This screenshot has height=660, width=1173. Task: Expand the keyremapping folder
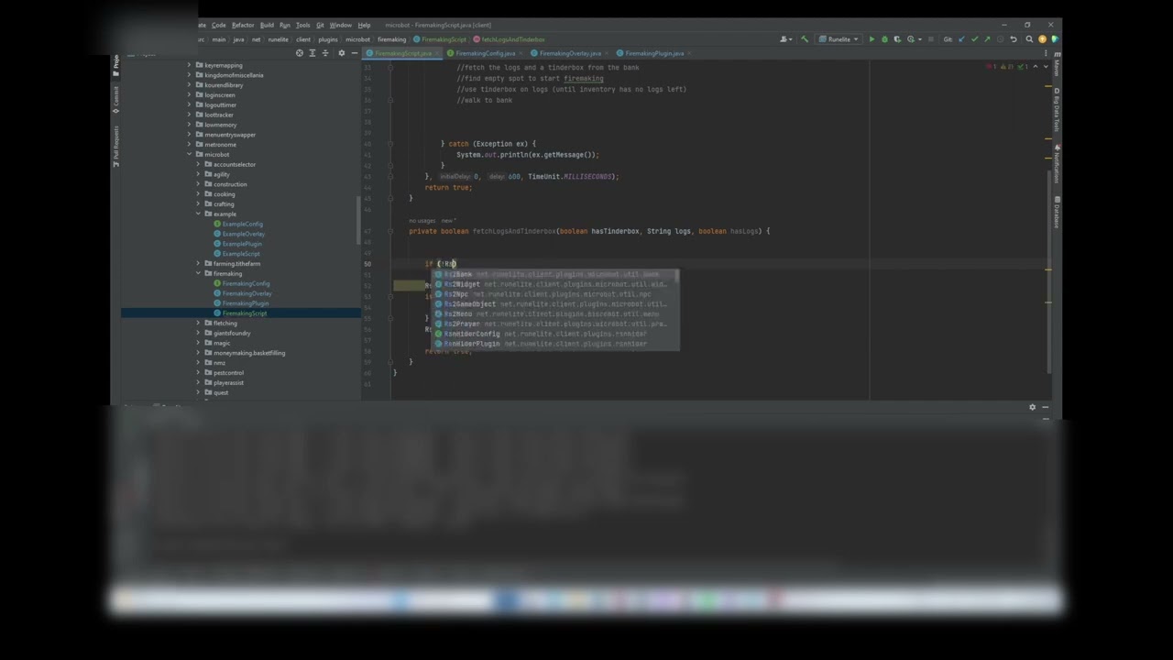(190, 65)
